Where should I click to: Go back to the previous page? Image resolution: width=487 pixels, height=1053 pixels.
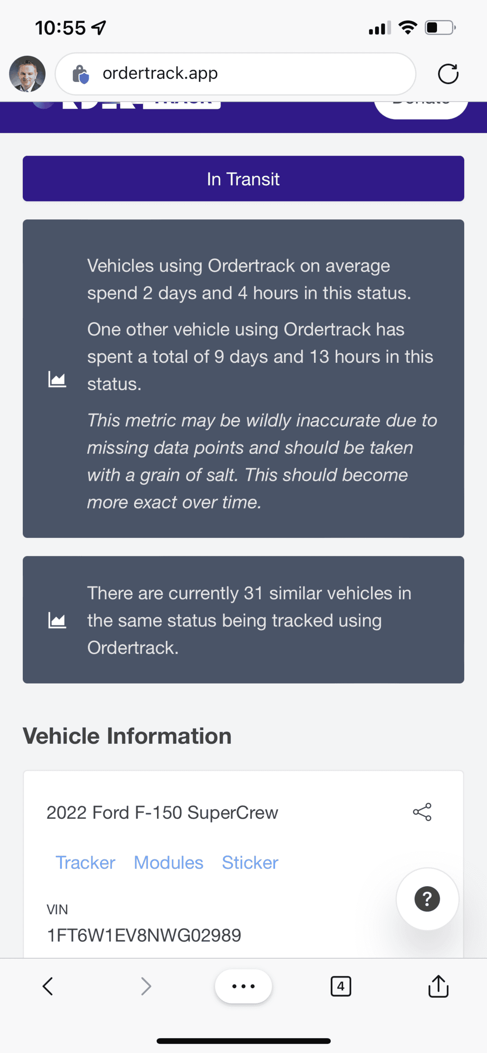48,986
